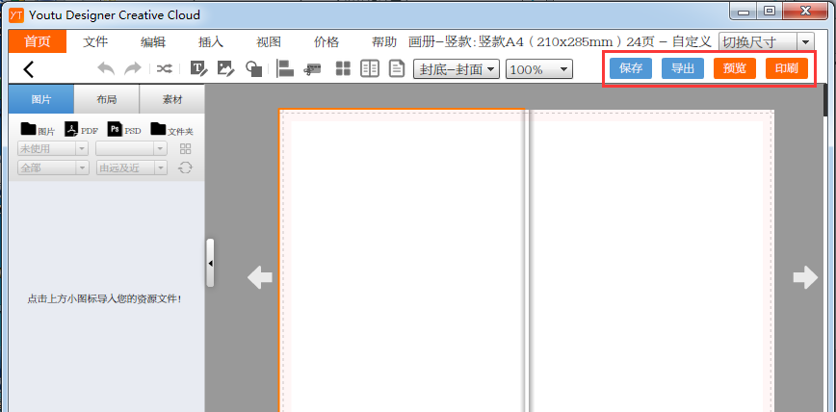Open the 文件 menu

pyautogui.click(x=95, y=42)
